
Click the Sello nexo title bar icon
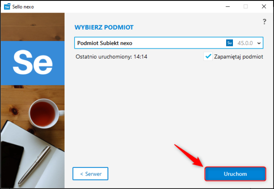coord(7,6)
